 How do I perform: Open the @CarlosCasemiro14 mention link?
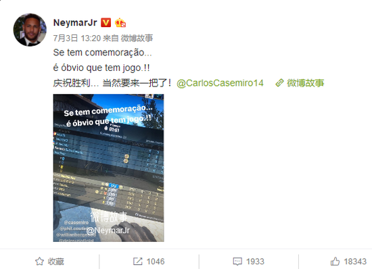click(220, 83)
